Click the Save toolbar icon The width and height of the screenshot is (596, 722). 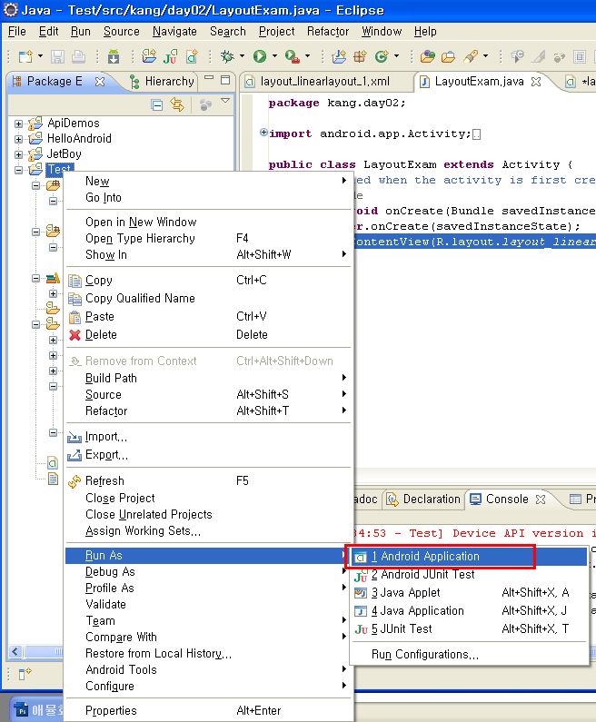point(57,56)
